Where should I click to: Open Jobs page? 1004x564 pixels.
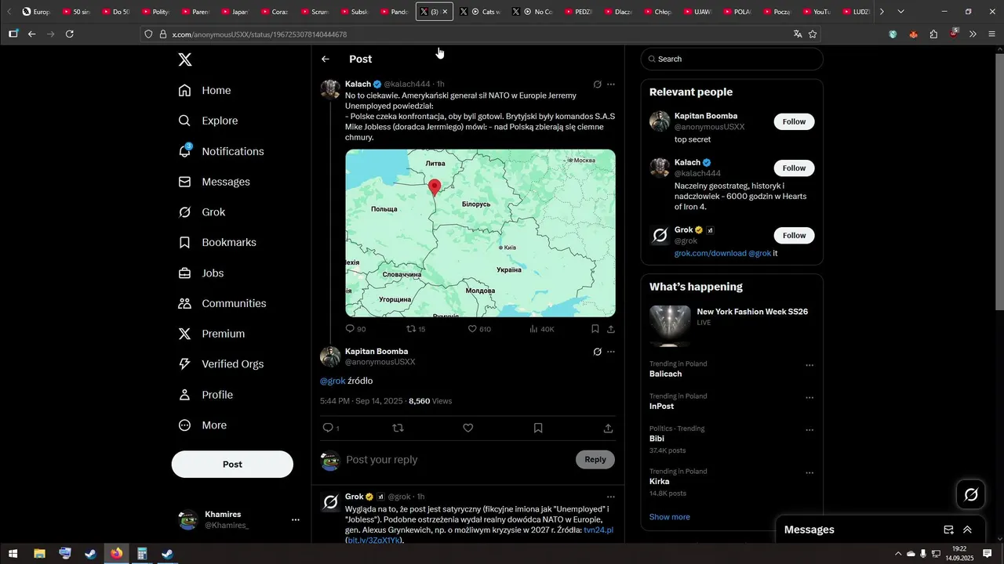click(201, 273)
